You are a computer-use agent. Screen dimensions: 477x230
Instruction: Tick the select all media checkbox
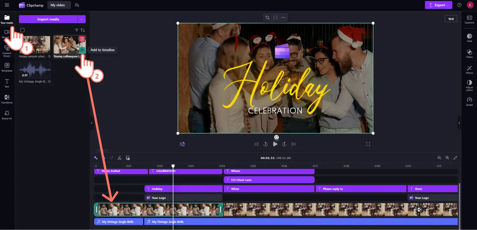point(22,30)
